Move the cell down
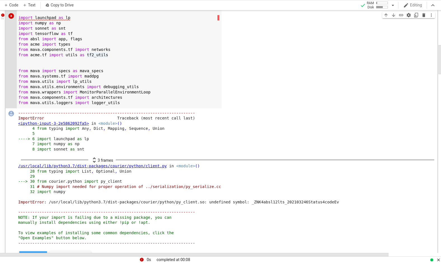 point(393,15)
